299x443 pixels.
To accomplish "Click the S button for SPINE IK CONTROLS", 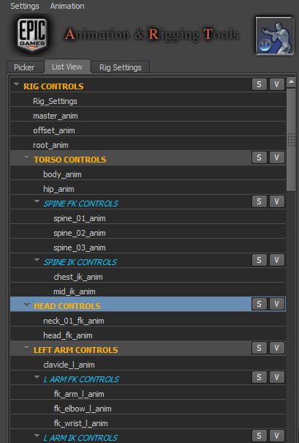I will (x=260, y=260).
